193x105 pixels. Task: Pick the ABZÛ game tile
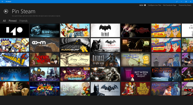[x=14, y=74]
